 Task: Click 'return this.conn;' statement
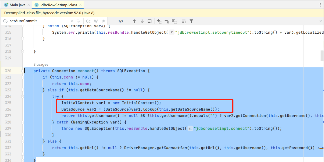(x=72, y=84)
